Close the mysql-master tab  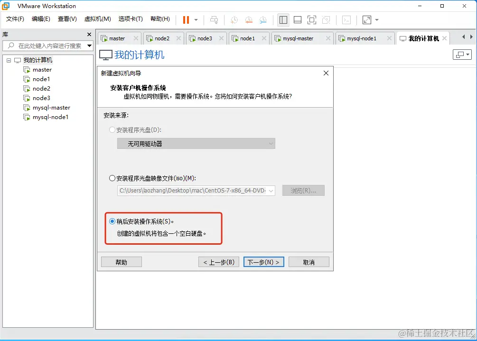pyautogui.click(x=328, y=38)
